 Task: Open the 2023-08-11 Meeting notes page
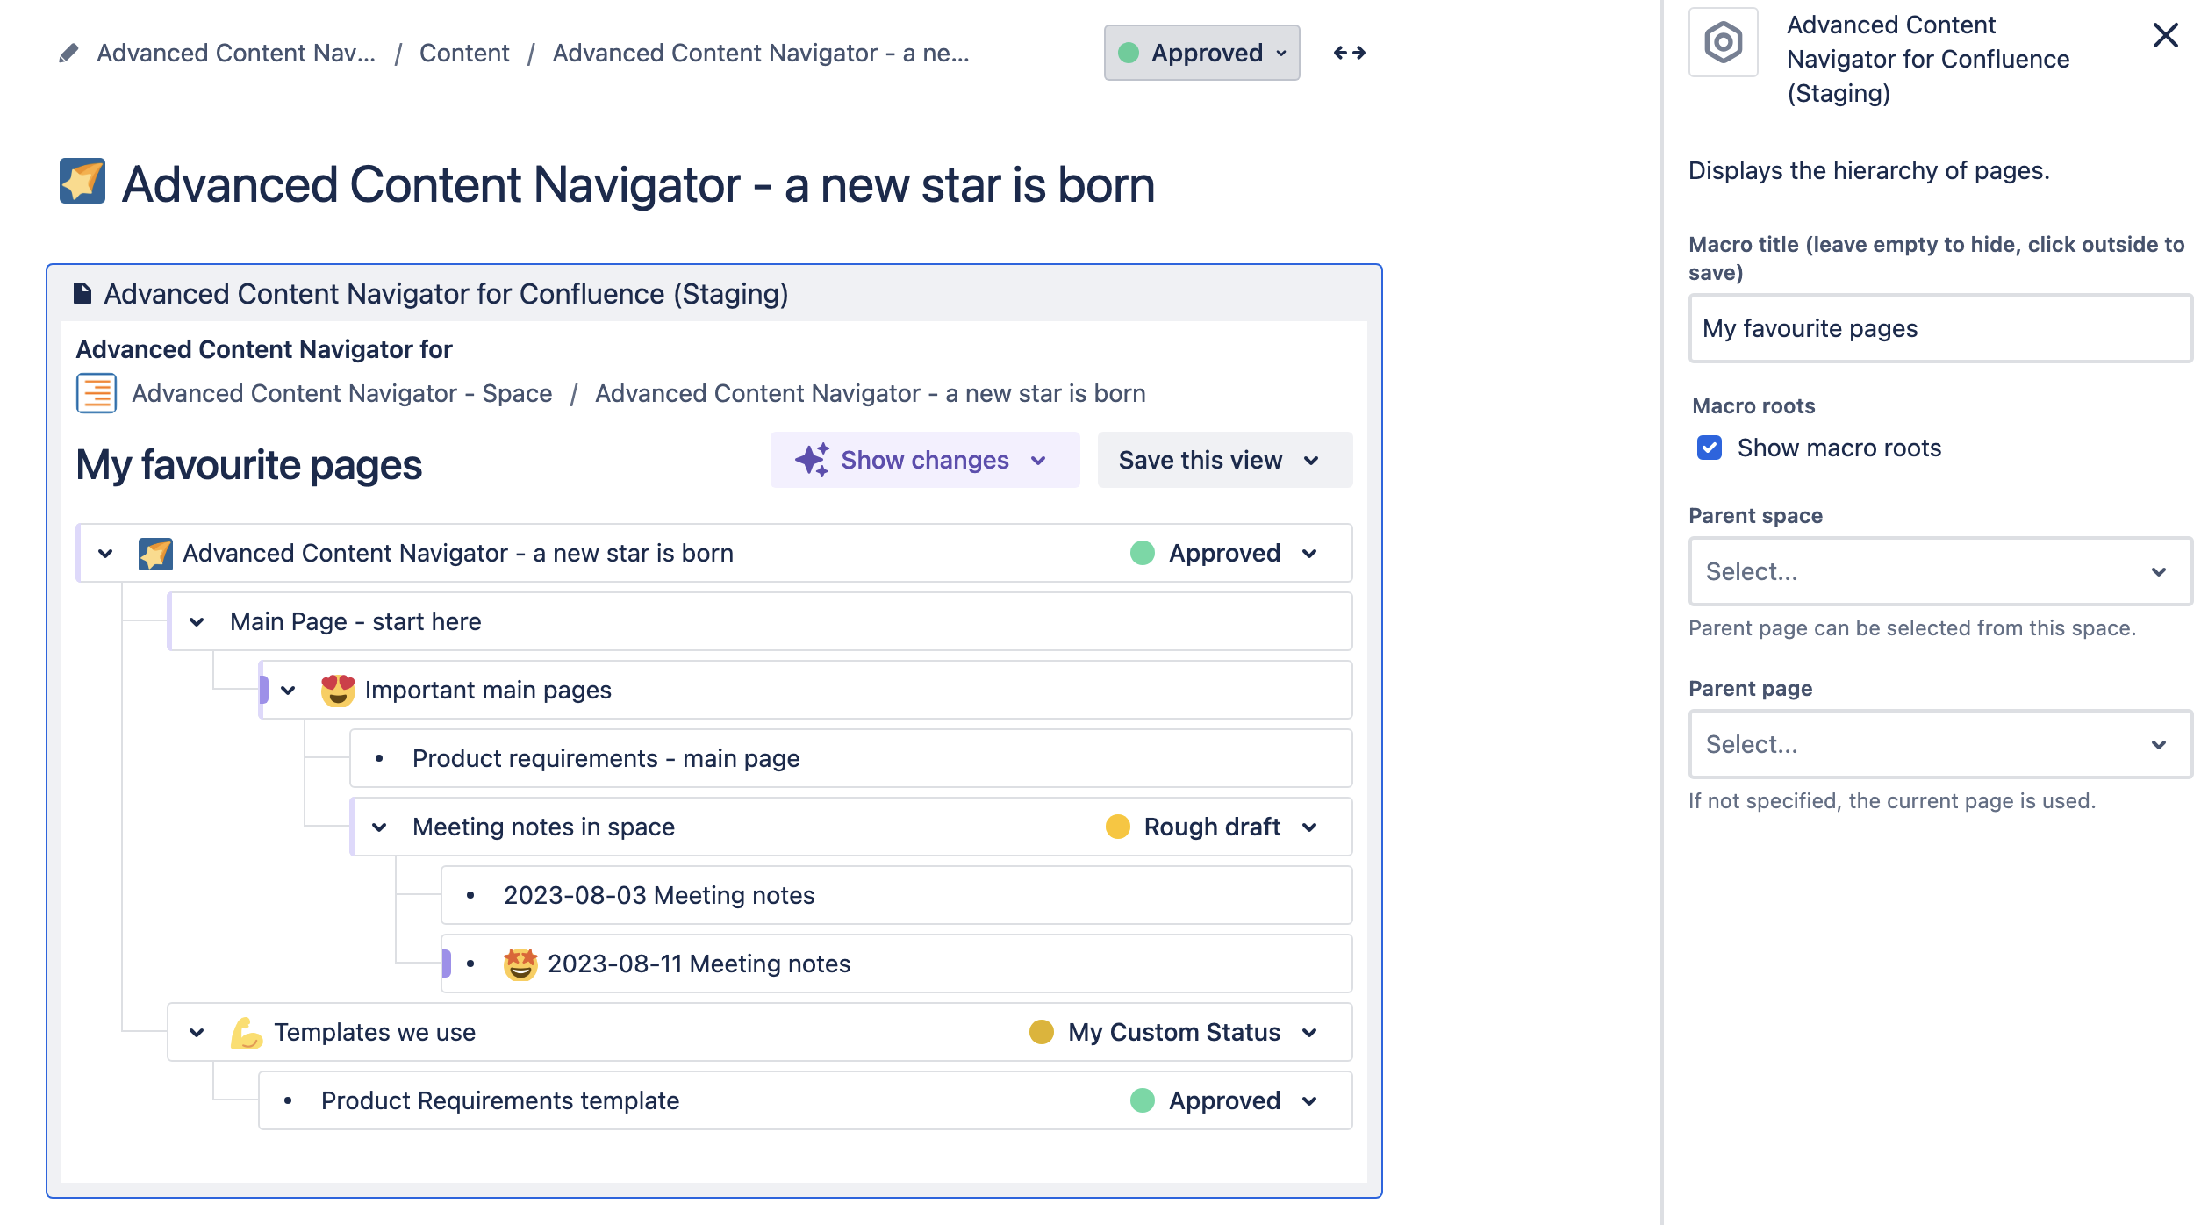(699, 964)
